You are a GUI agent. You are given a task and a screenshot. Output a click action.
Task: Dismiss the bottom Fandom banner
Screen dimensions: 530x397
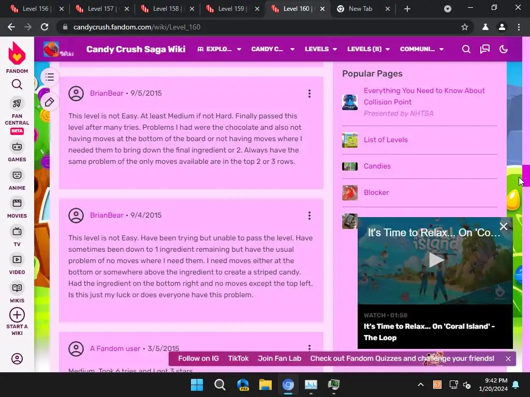point(508,359)
